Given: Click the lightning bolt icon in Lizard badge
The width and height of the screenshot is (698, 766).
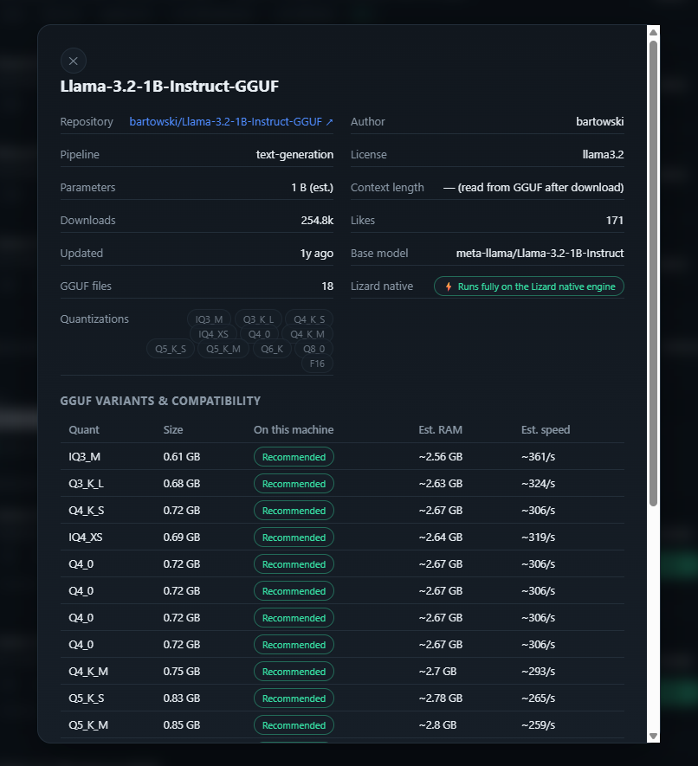Looking at the screenshot, I should 449,286.
